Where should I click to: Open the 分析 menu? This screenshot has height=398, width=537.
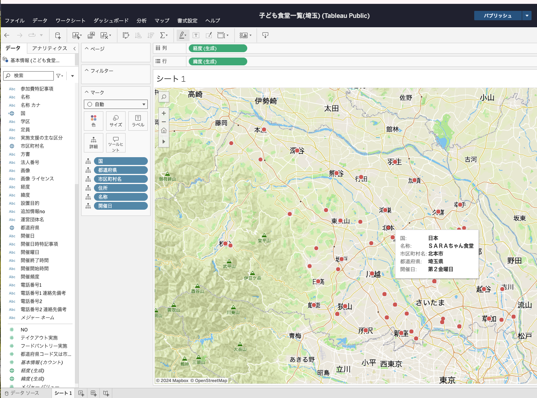pyautogui.click(x=142, y=21)
